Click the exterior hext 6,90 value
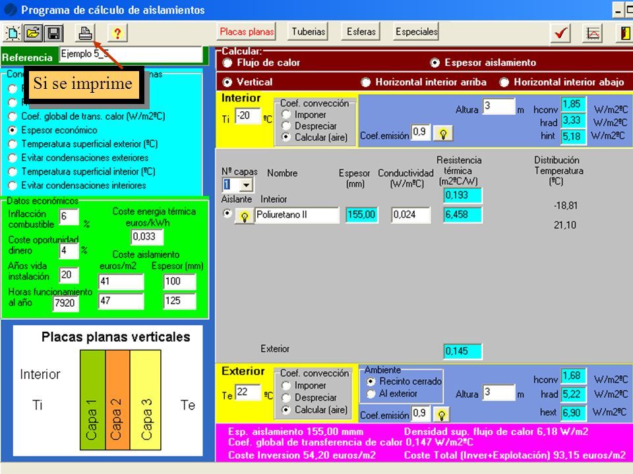The image size is (633, 474). coord(573,413)
